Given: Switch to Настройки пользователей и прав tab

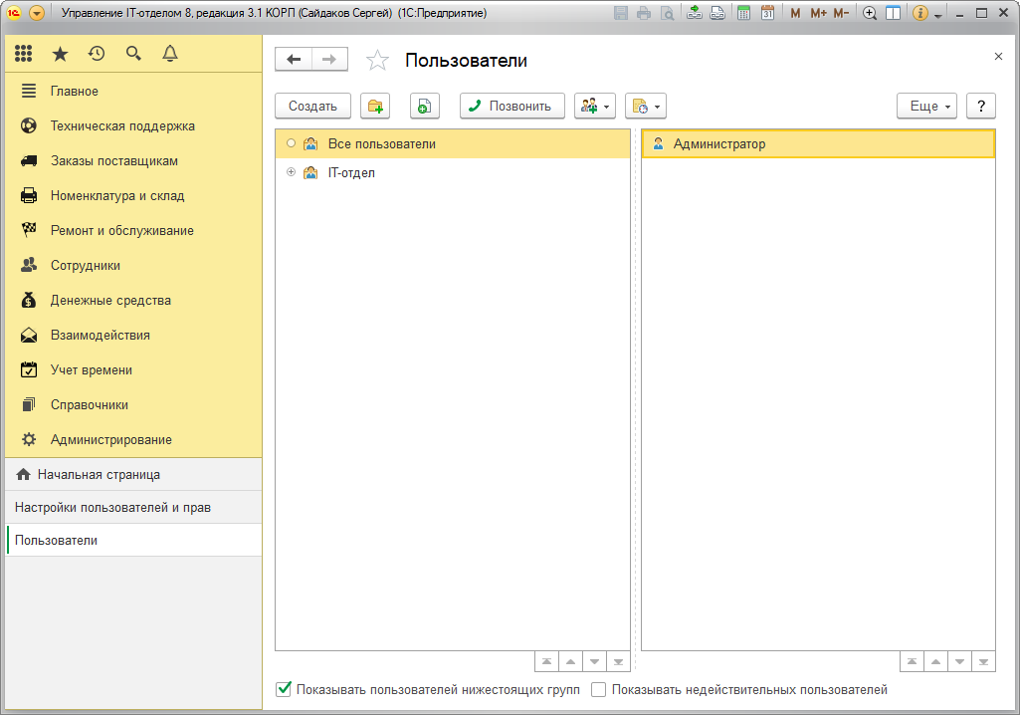Looking at the screenshot, I should [x=133, y=507].
